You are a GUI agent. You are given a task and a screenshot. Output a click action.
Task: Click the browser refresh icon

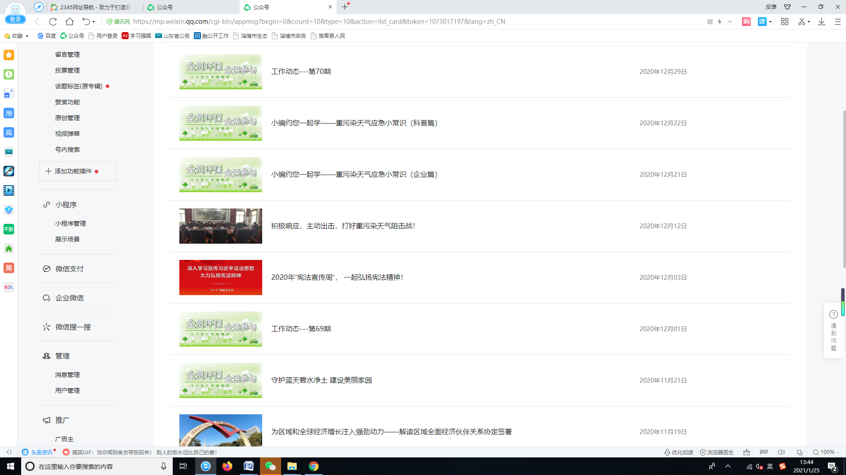pyautogui.click(x=53, y=22)
